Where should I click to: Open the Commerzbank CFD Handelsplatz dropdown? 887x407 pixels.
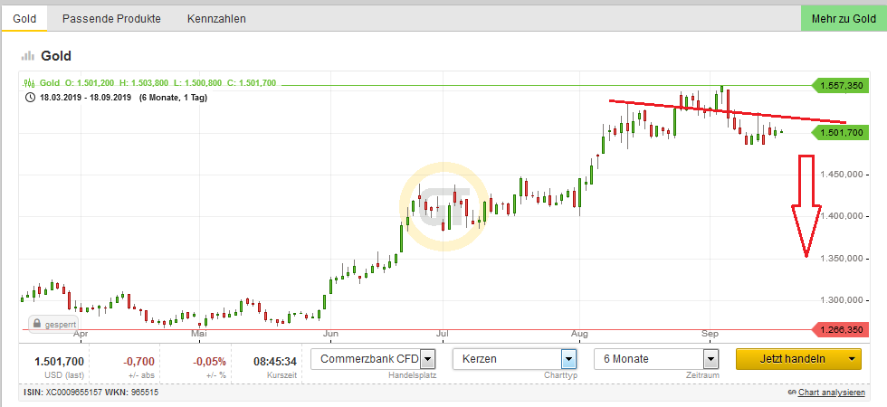tap(373, 359)
